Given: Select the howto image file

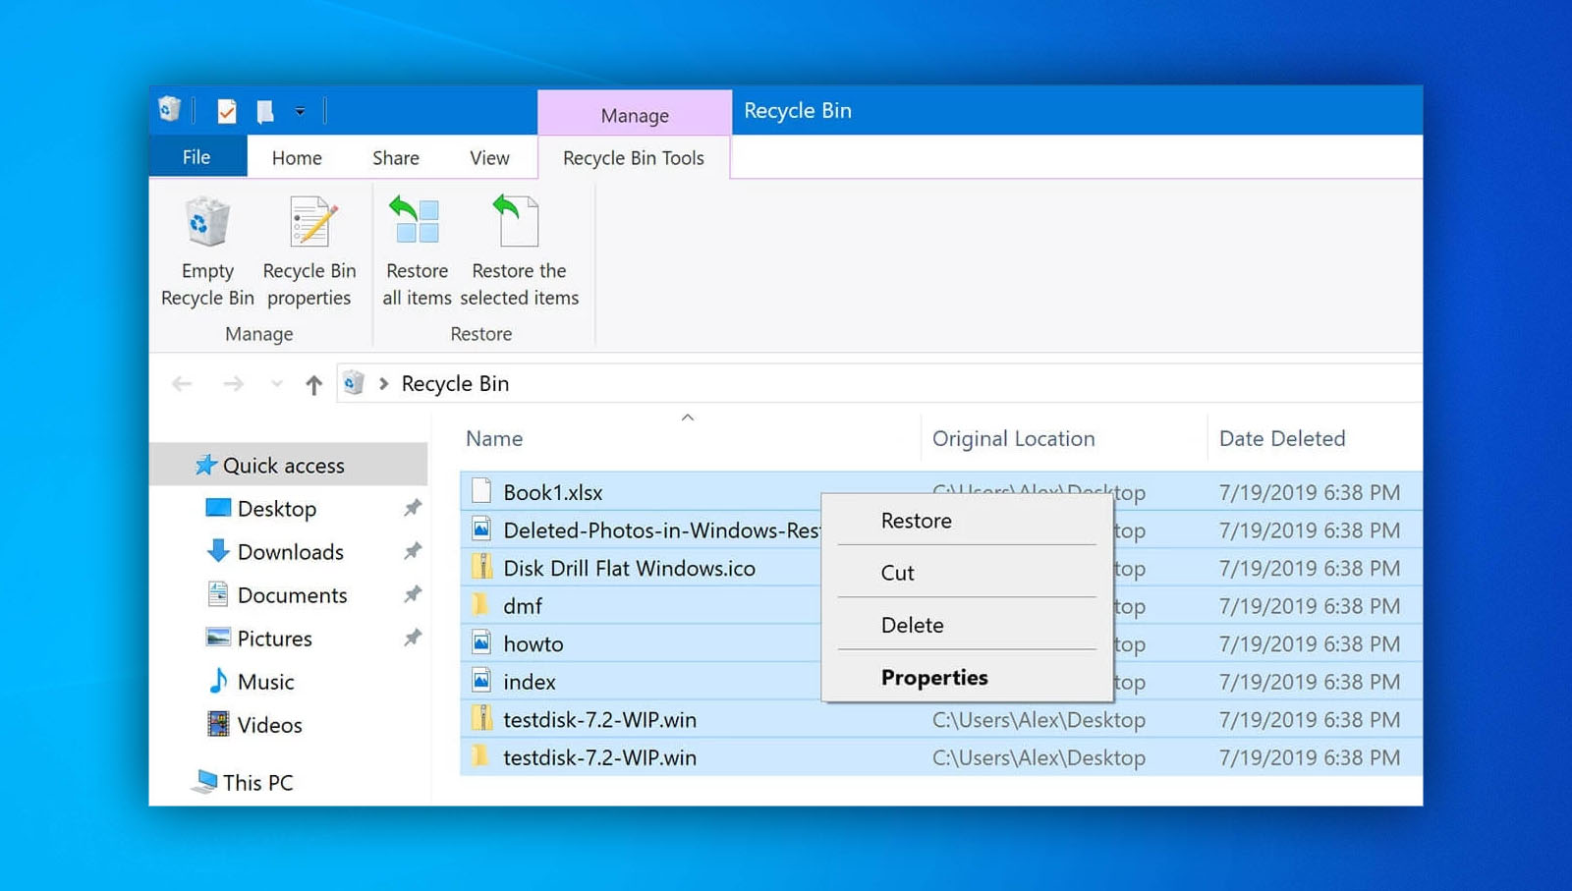Looking at the screenshot, I should click(x=533, y=644).
